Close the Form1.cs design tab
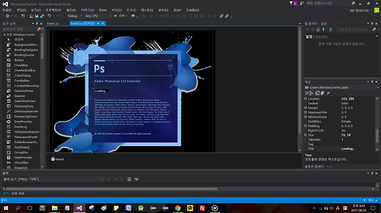The width and height of the screenshot is (381, 213). [x=103, y=24]
